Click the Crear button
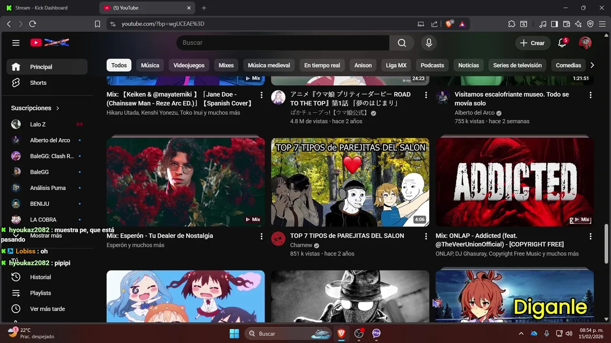 tap(532, 43)
